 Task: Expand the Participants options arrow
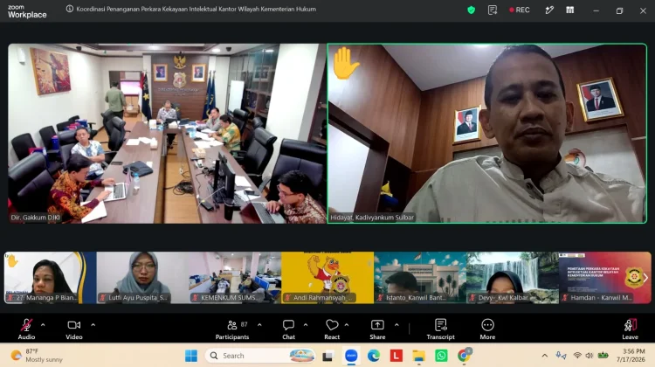click(x=259, y=325)
